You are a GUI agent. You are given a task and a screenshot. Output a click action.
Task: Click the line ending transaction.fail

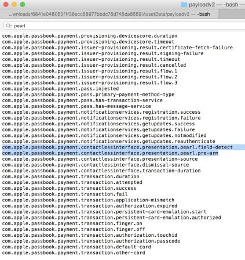point(65,194)
